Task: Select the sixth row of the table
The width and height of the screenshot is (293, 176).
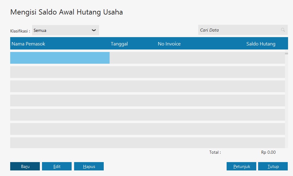Action: pos(147,129)
